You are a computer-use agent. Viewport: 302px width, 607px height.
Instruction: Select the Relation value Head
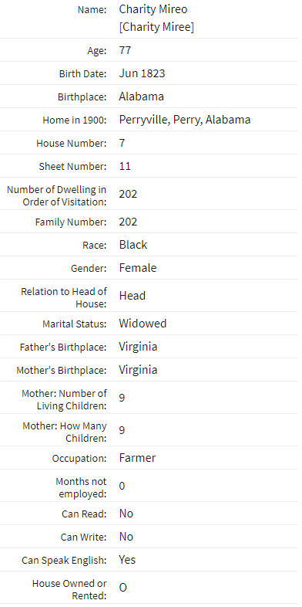pyautogui.click(x=132, y=296)
